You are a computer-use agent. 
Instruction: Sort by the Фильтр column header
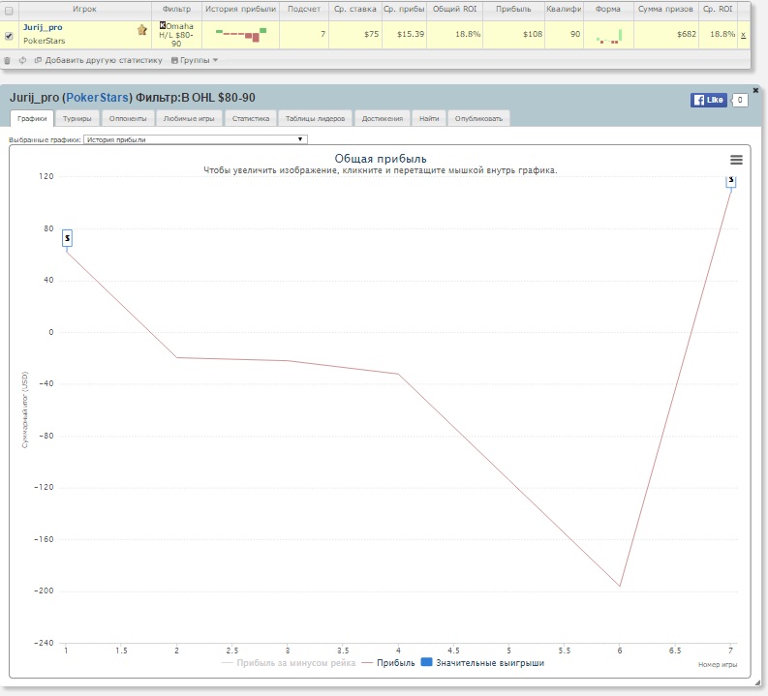click(x=176, y=9)
